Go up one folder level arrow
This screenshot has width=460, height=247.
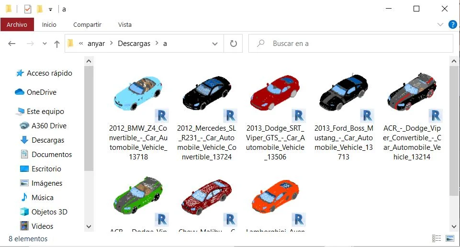(x=57, y=44)
